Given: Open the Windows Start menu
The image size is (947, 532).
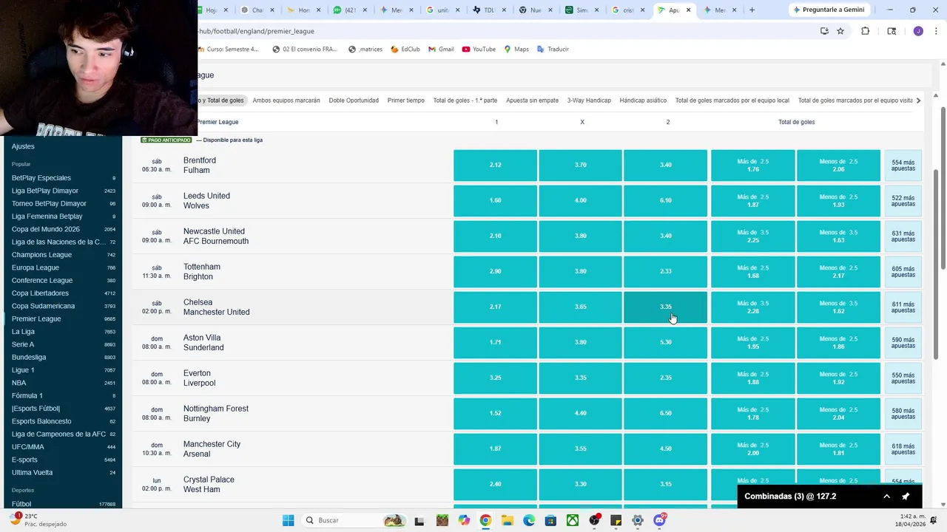Looking at the screenshot, I should (x=288, y=520).
